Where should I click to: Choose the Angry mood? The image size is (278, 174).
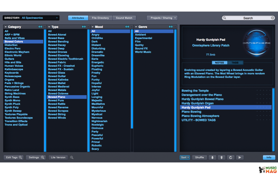pos(96,35)
